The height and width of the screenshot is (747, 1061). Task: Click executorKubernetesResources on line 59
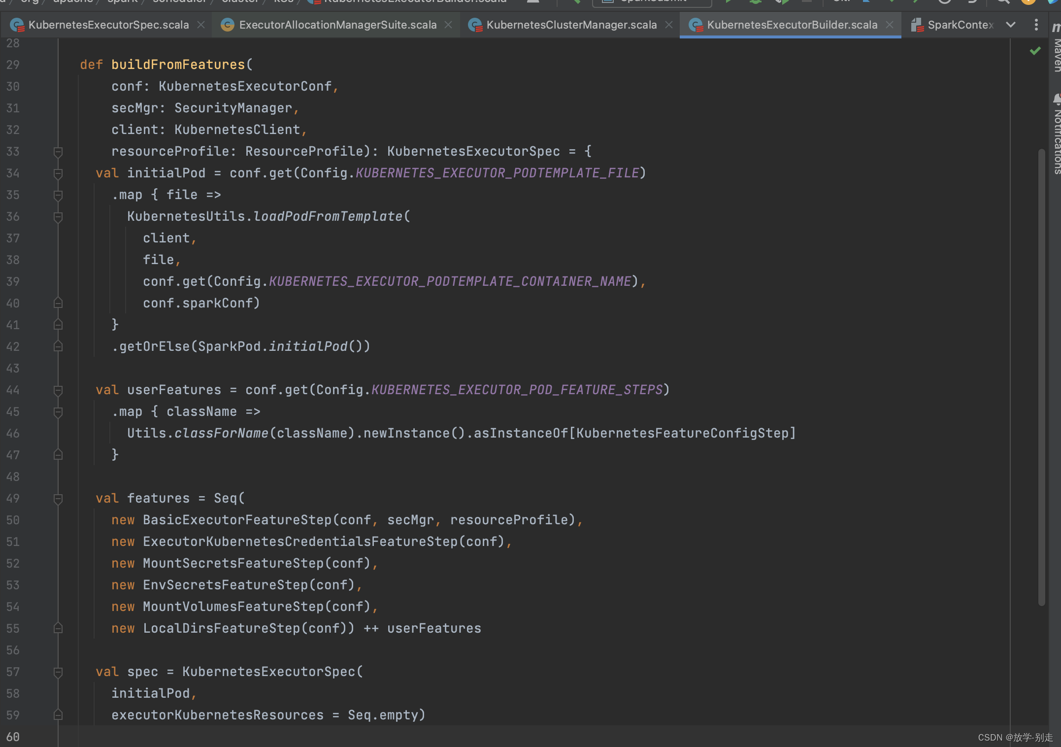pyautogui.click(x=217, y=715)
